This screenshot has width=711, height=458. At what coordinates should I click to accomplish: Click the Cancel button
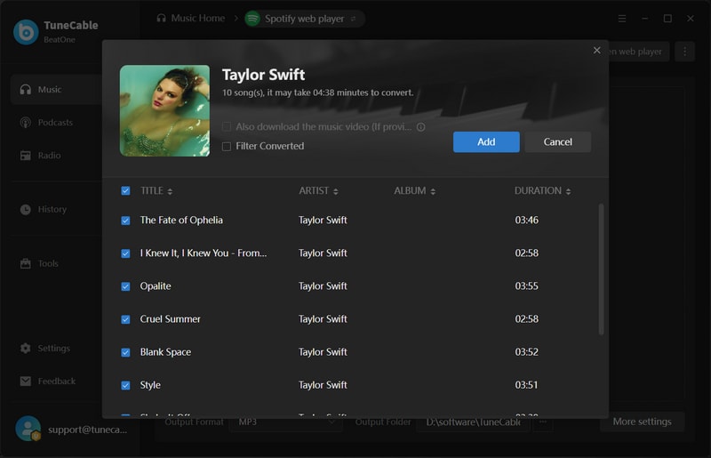(558, 142)
